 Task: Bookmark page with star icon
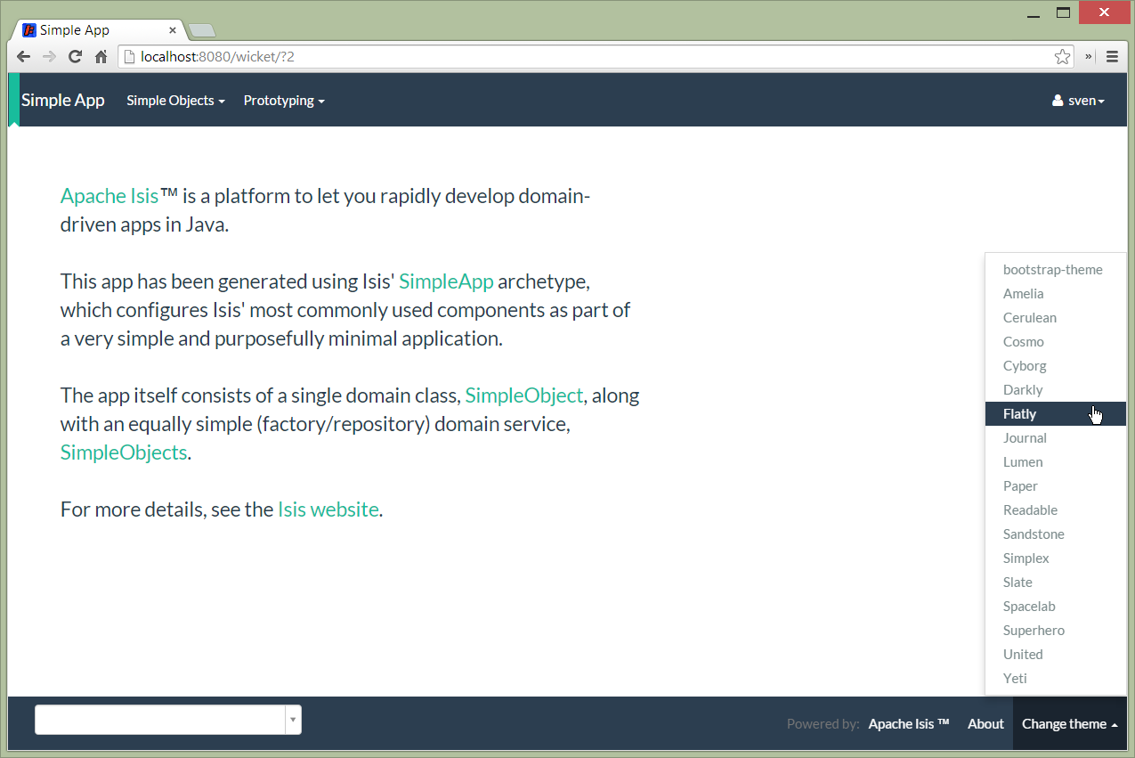tap(1062, 56)
